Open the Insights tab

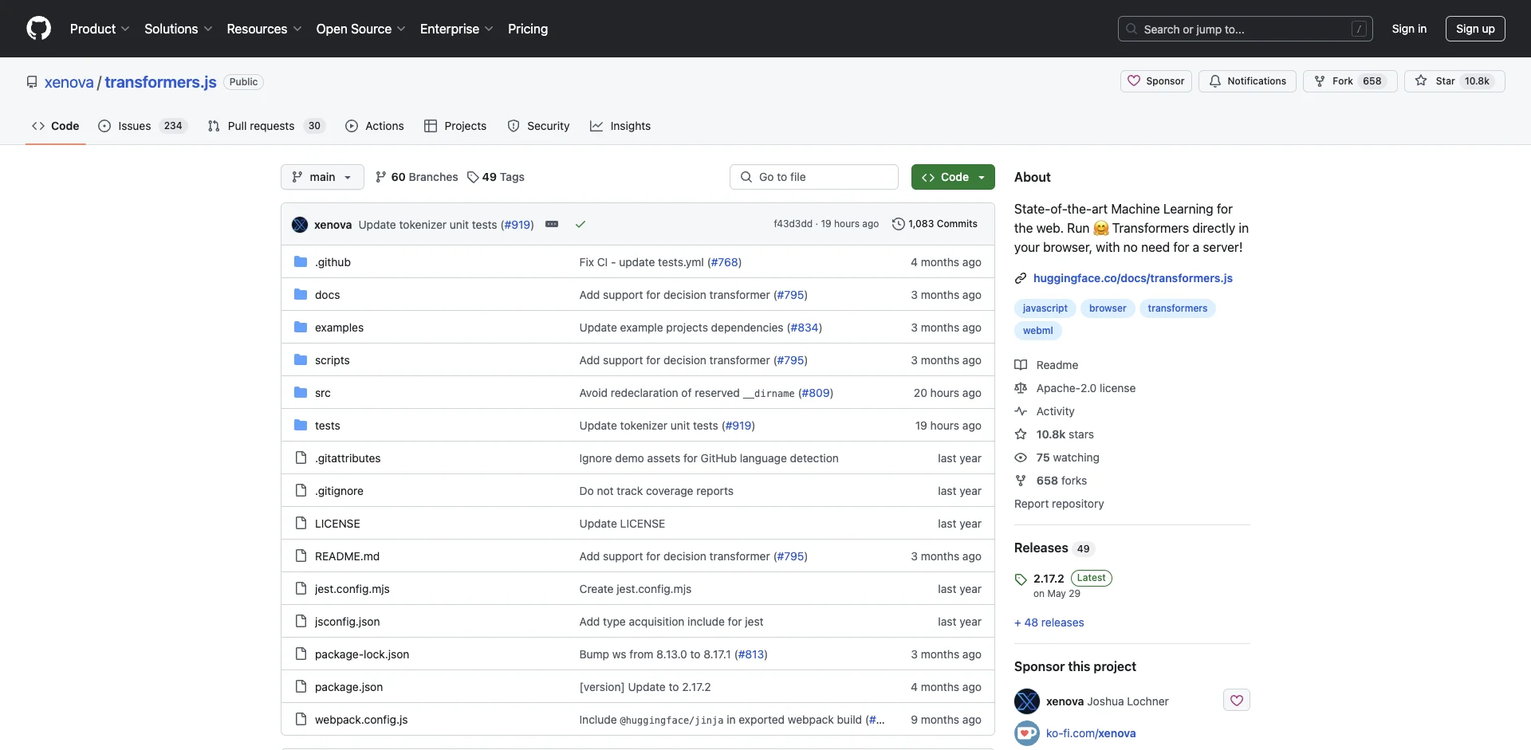620,126
